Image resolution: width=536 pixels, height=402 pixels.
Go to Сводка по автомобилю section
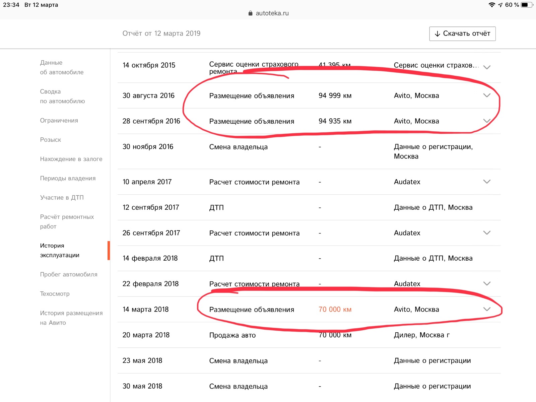(62, 96)
